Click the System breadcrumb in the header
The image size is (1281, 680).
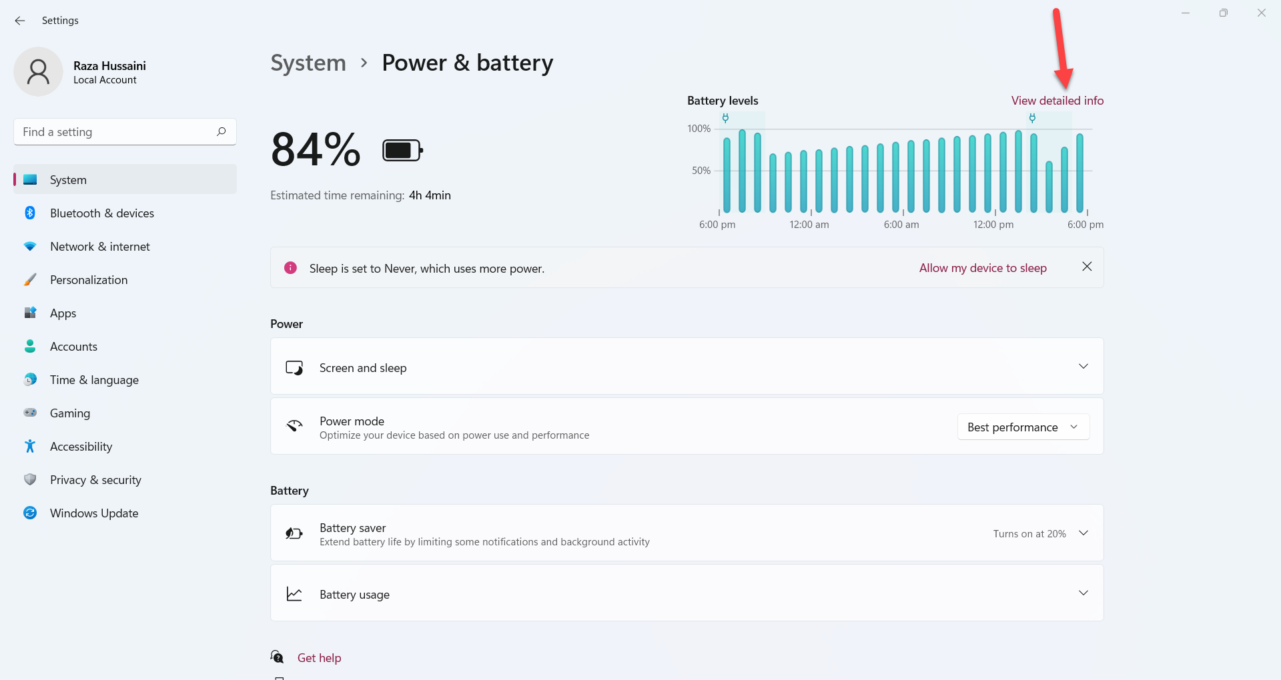(x=308, y=63)
